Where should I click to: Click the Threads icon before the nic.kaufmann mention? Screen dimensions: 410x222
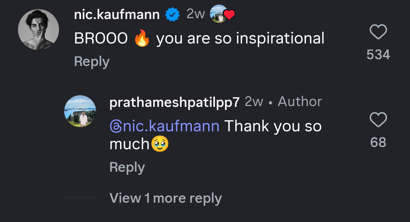click(115, 126)
